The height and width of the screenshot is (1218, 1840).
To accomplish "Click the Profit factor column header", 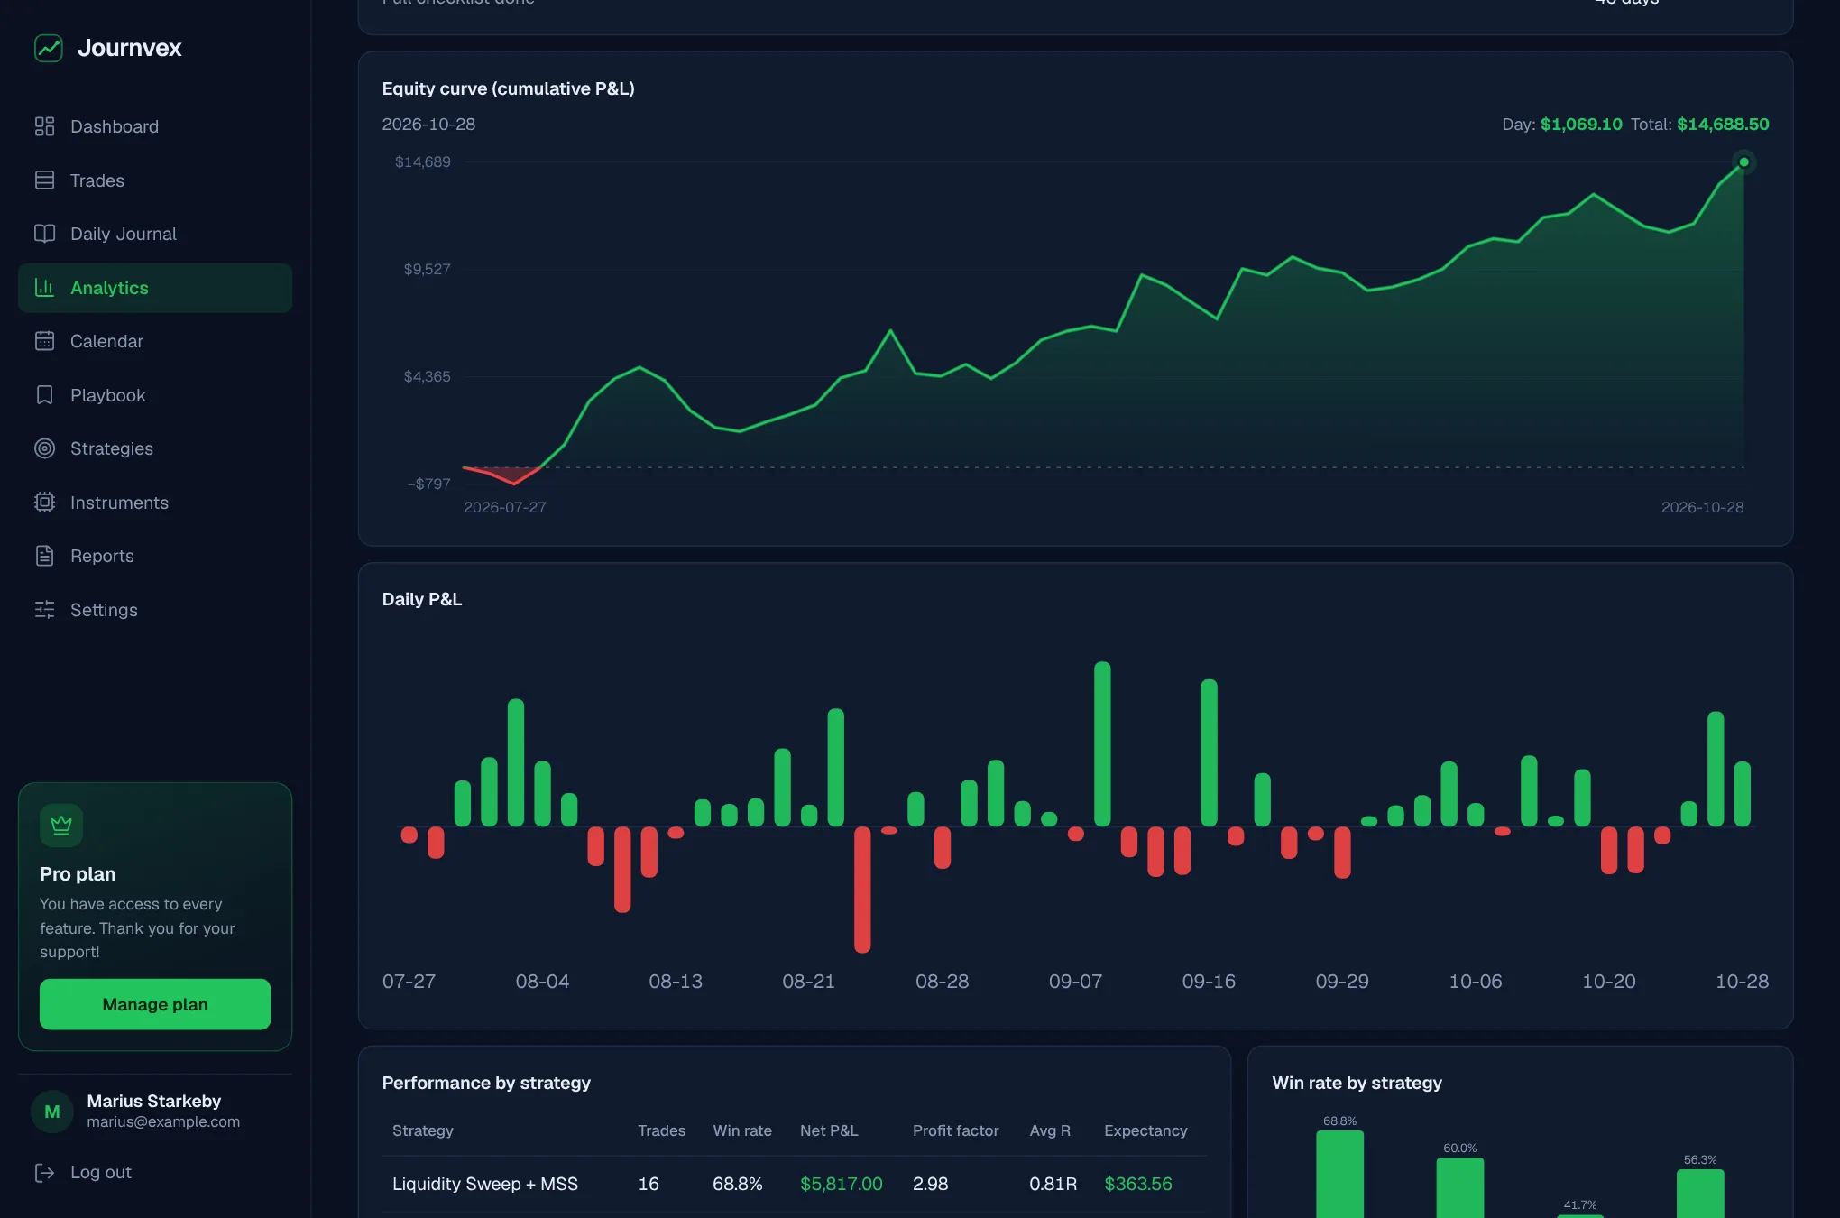I will click(x=955, y=1130).
